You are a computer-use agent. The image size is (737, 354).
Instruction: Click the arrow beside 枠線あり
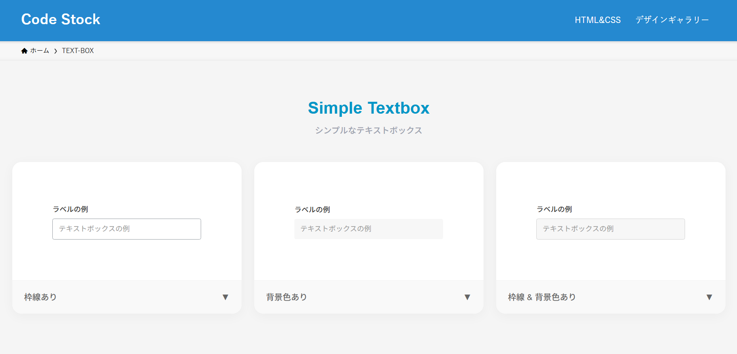click(x=225, y=297)
